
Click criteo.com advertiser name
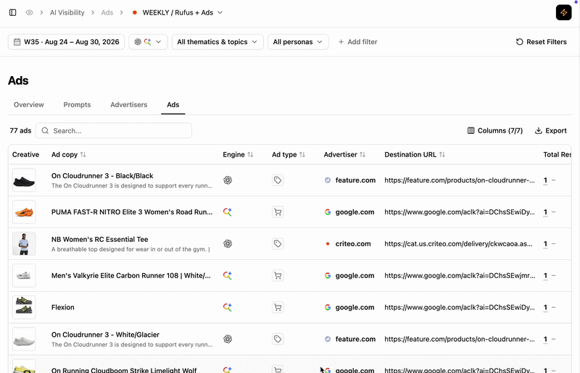[x=353, y=243]
